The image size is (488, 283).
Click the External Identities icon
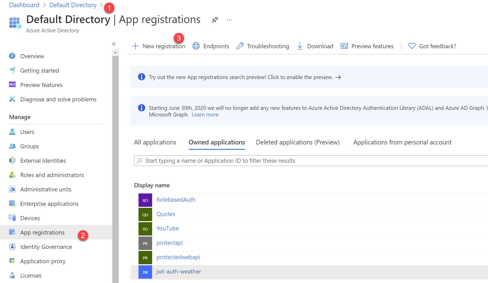coord(12,160)
